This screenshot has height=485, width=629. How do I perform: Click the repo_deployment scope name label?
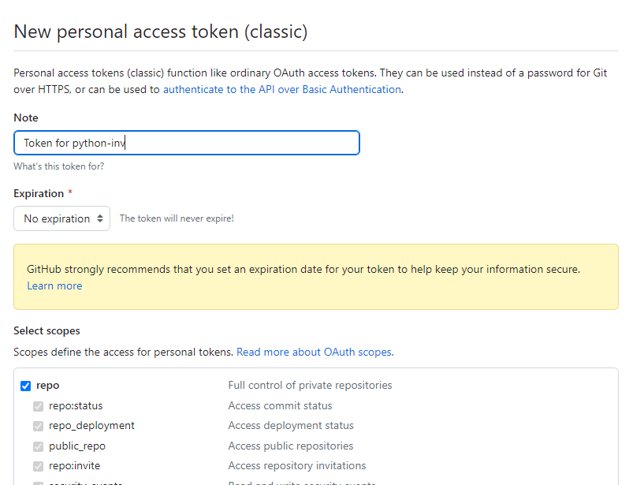click(91, 426)
